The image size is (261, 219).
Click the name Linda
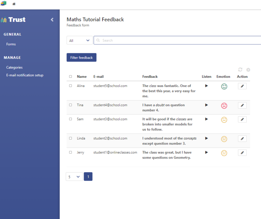point(81,138)
